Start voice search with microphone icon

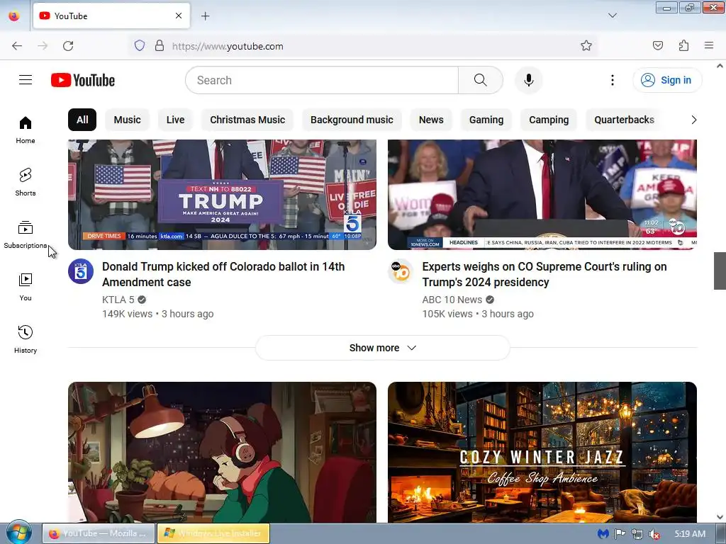(x=528, y=80)
